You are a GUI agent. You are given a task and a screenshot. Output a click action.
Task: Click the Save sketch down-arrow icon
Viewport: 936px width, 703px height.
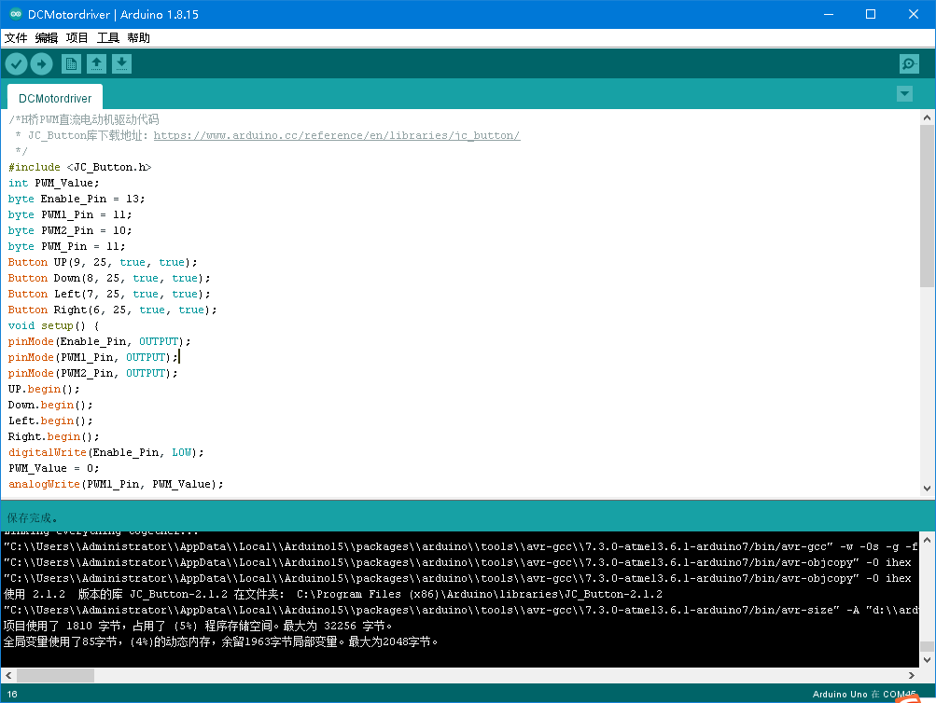click(121, 63)
